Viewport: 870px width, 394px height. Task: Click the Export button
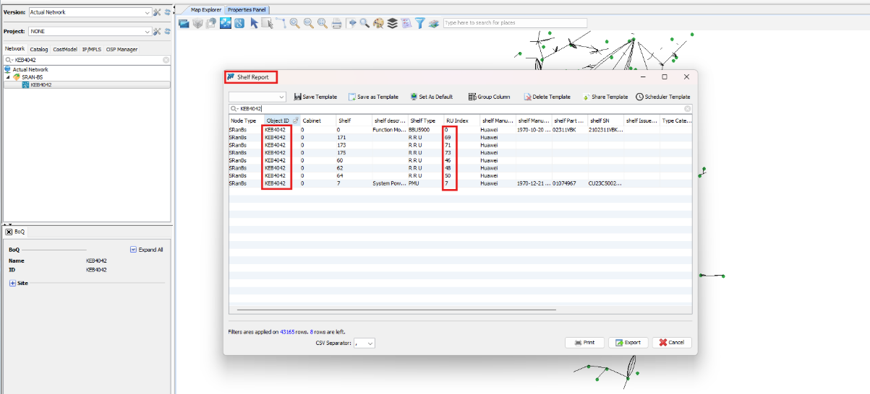[x=628, y=343]
